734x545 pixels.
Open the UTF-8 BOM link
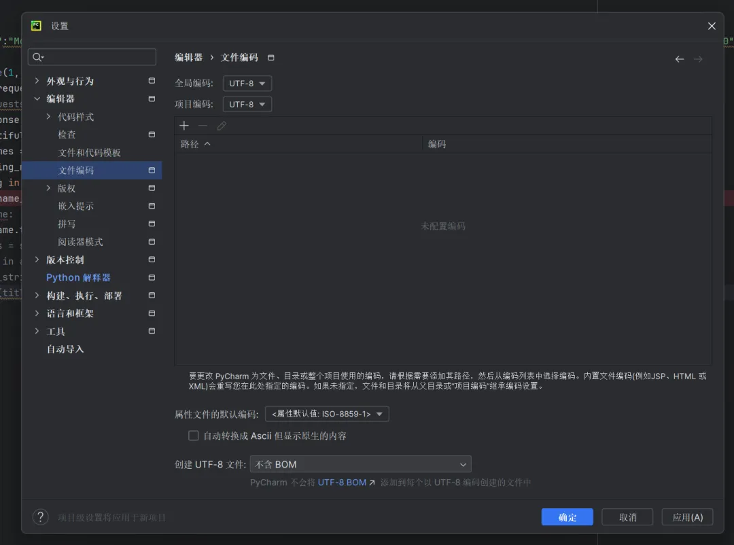click(x=342, y=482)
